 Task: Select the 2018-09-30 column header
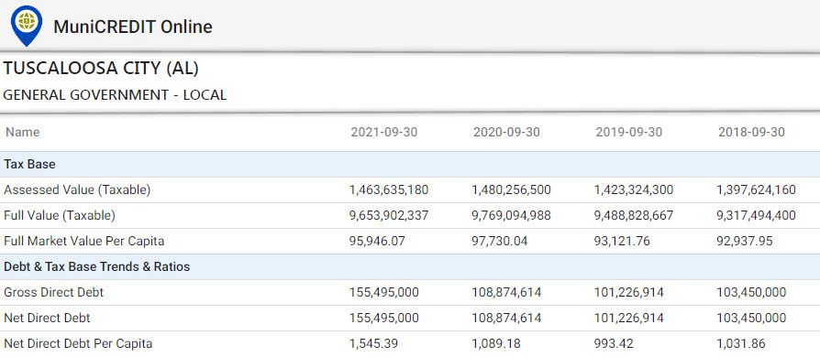[x=751, y=132]
